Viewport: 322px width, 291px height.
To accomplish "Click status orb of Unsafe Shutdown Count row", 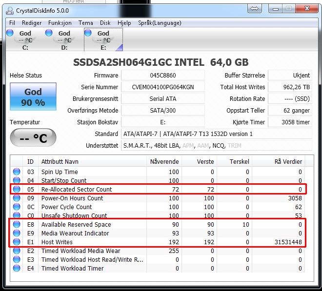I will pos(17,215).
